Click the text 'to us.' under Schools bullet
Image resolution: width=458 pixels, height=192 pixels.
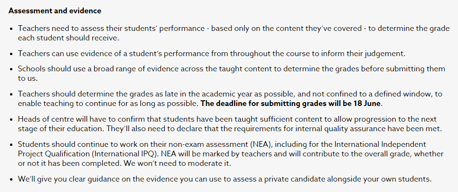(28, 79)
